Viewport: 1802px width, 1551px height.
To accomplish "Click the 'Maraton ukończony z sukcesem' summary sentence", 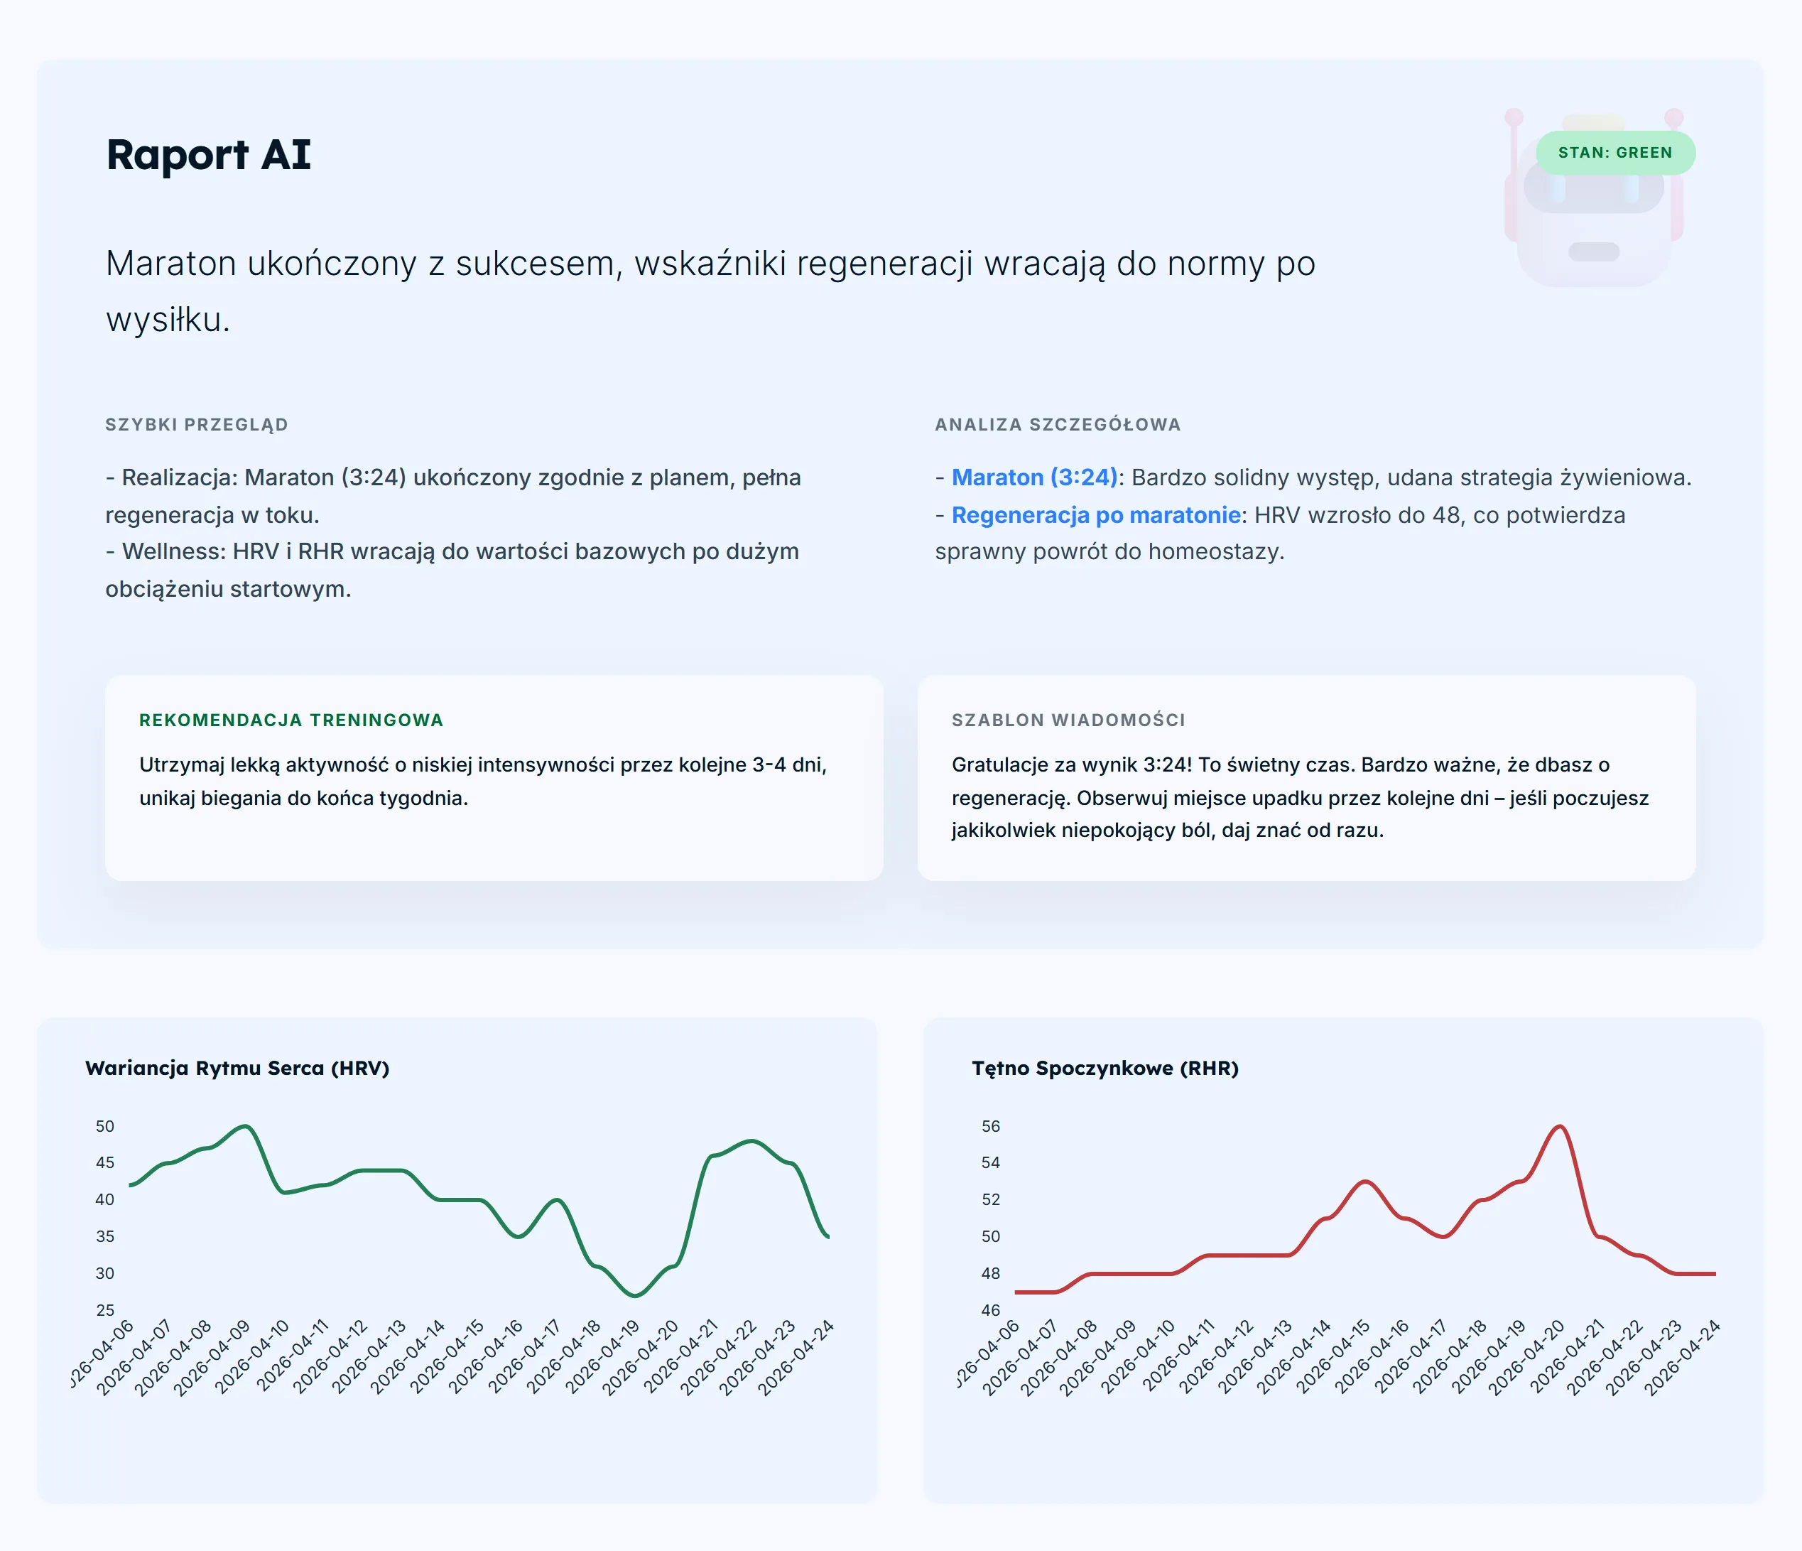I will pyautogui.click(x=710, y=291).
